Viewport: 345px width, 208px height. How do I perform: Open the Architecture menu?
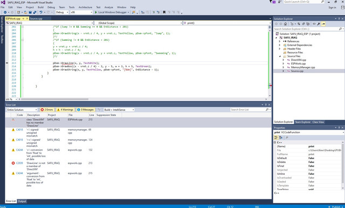85,7
